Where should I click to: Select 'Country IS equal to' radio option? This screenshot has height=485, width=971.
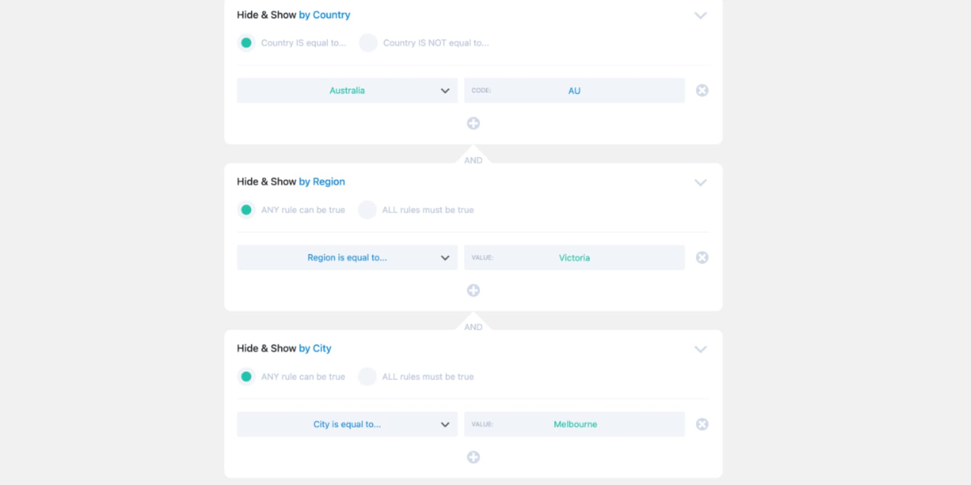coord(246,43)
